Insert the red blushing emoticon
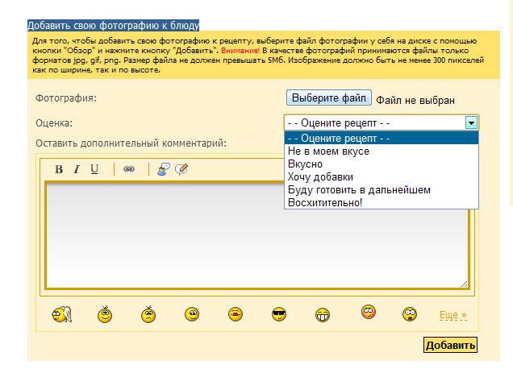Image resolution: width=513 pixels, height=369 pixels. [x=369, y=312]
